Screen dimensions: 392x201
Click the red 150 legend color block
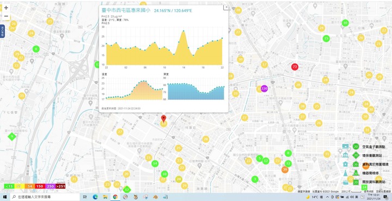40,186
